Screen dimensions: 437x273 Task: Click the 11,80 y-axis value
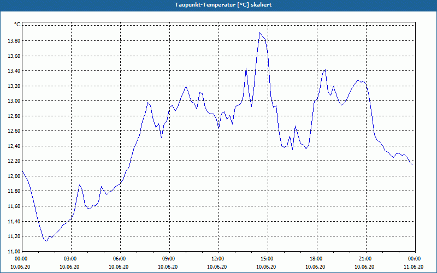[x=15, y=191]
